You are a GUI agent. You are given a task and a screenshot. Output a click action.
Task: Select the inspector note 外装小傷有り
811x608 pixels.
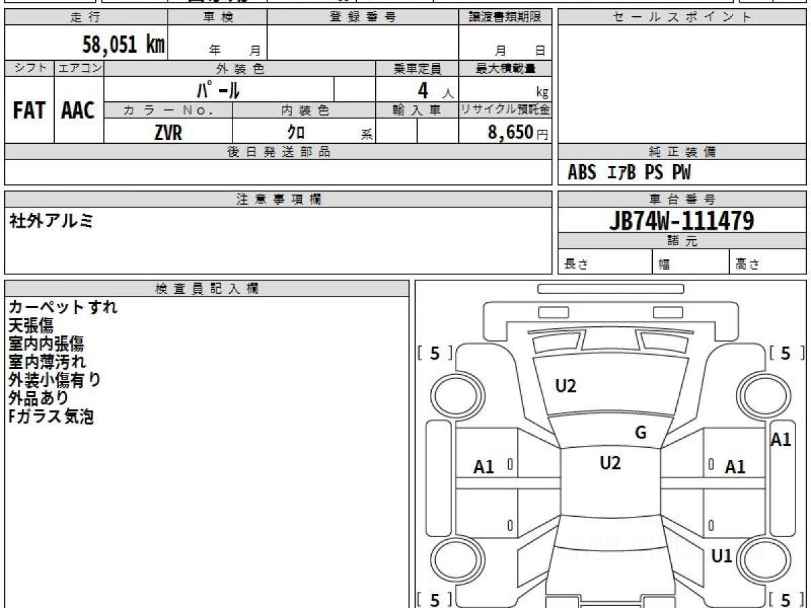pos(55,380)
